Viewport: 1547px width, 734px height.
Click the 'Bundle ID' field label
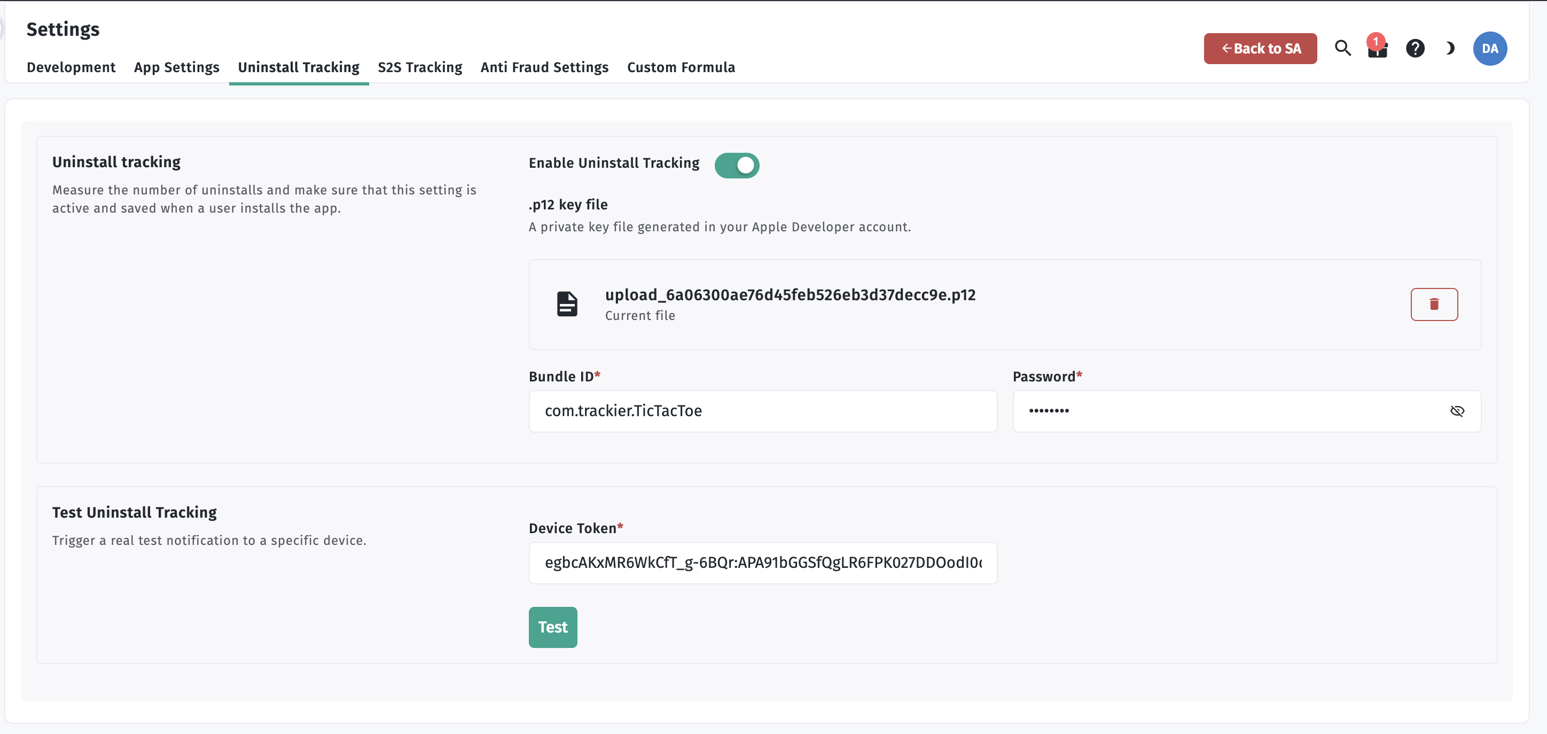564,377
